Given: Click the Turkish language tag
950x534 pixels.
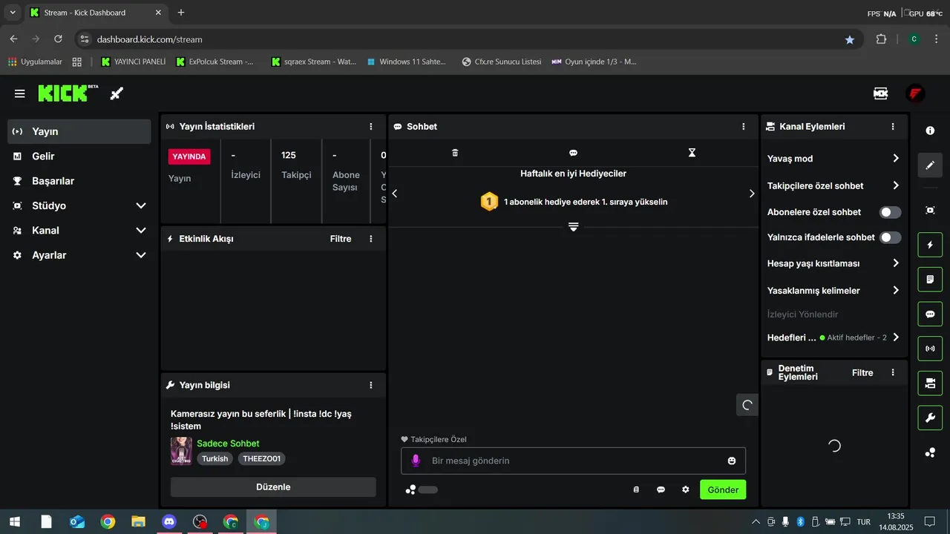Looking at the screenshot, I should click(x=215, y=458).
